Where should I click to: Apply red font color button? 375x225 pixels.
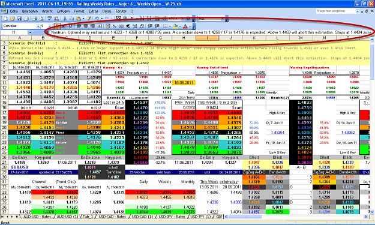point(185,26)
